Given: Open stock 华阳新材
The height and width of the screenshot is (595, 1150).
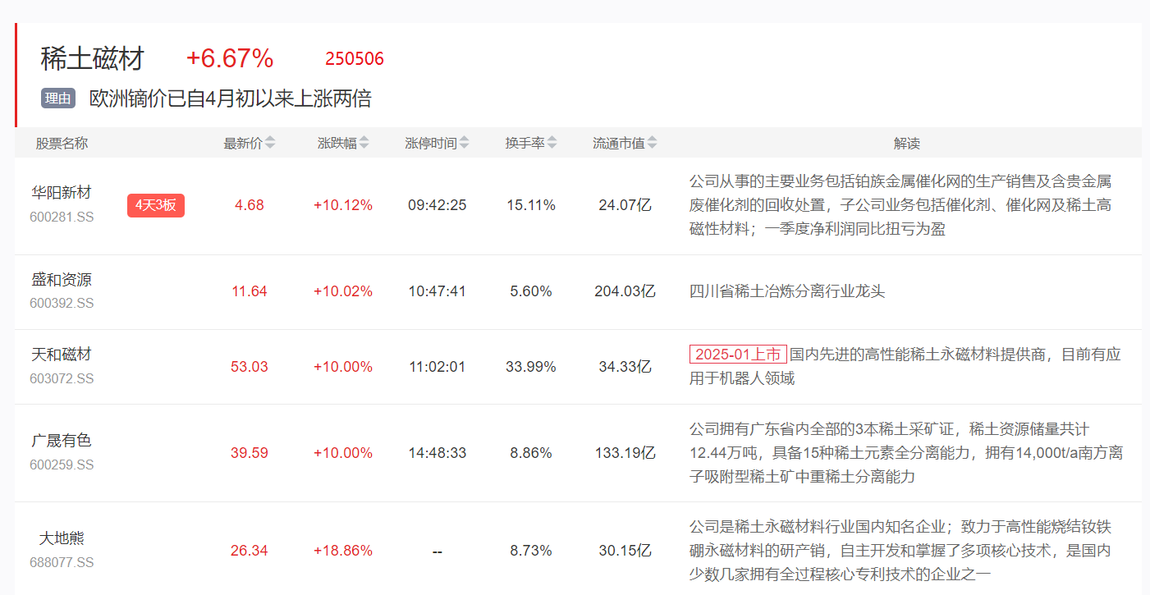Looking at the screenshot, I should pyautogui.click(x=62, y=193).
